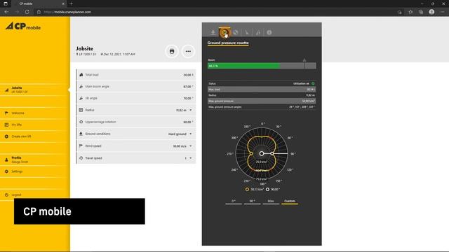Click the Travel speed gauge icon
Image resolution: width=449 pixels, height=252 pixels.
(x=81, y=158)
